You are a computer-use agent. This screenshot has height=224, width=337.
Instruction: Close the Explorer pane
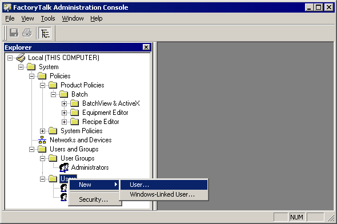pos(146,47)
